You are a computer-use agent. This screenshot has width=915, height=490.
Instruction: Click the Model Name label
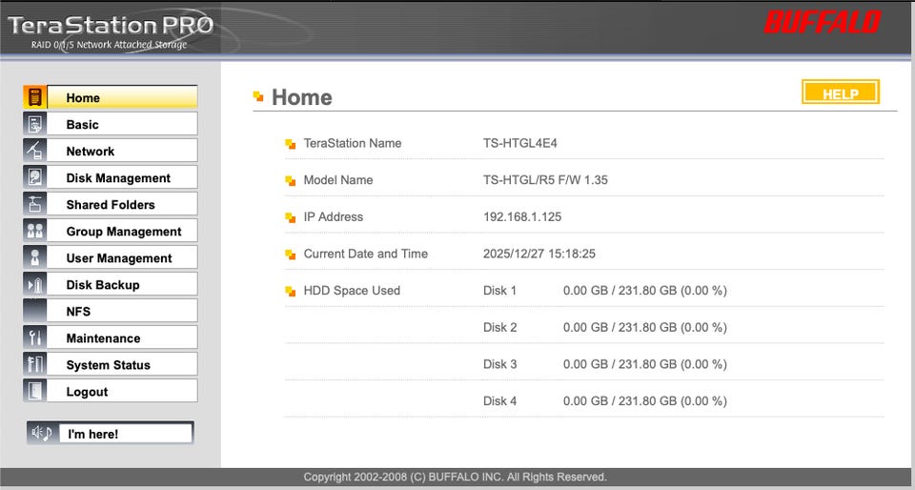point(337,179)
